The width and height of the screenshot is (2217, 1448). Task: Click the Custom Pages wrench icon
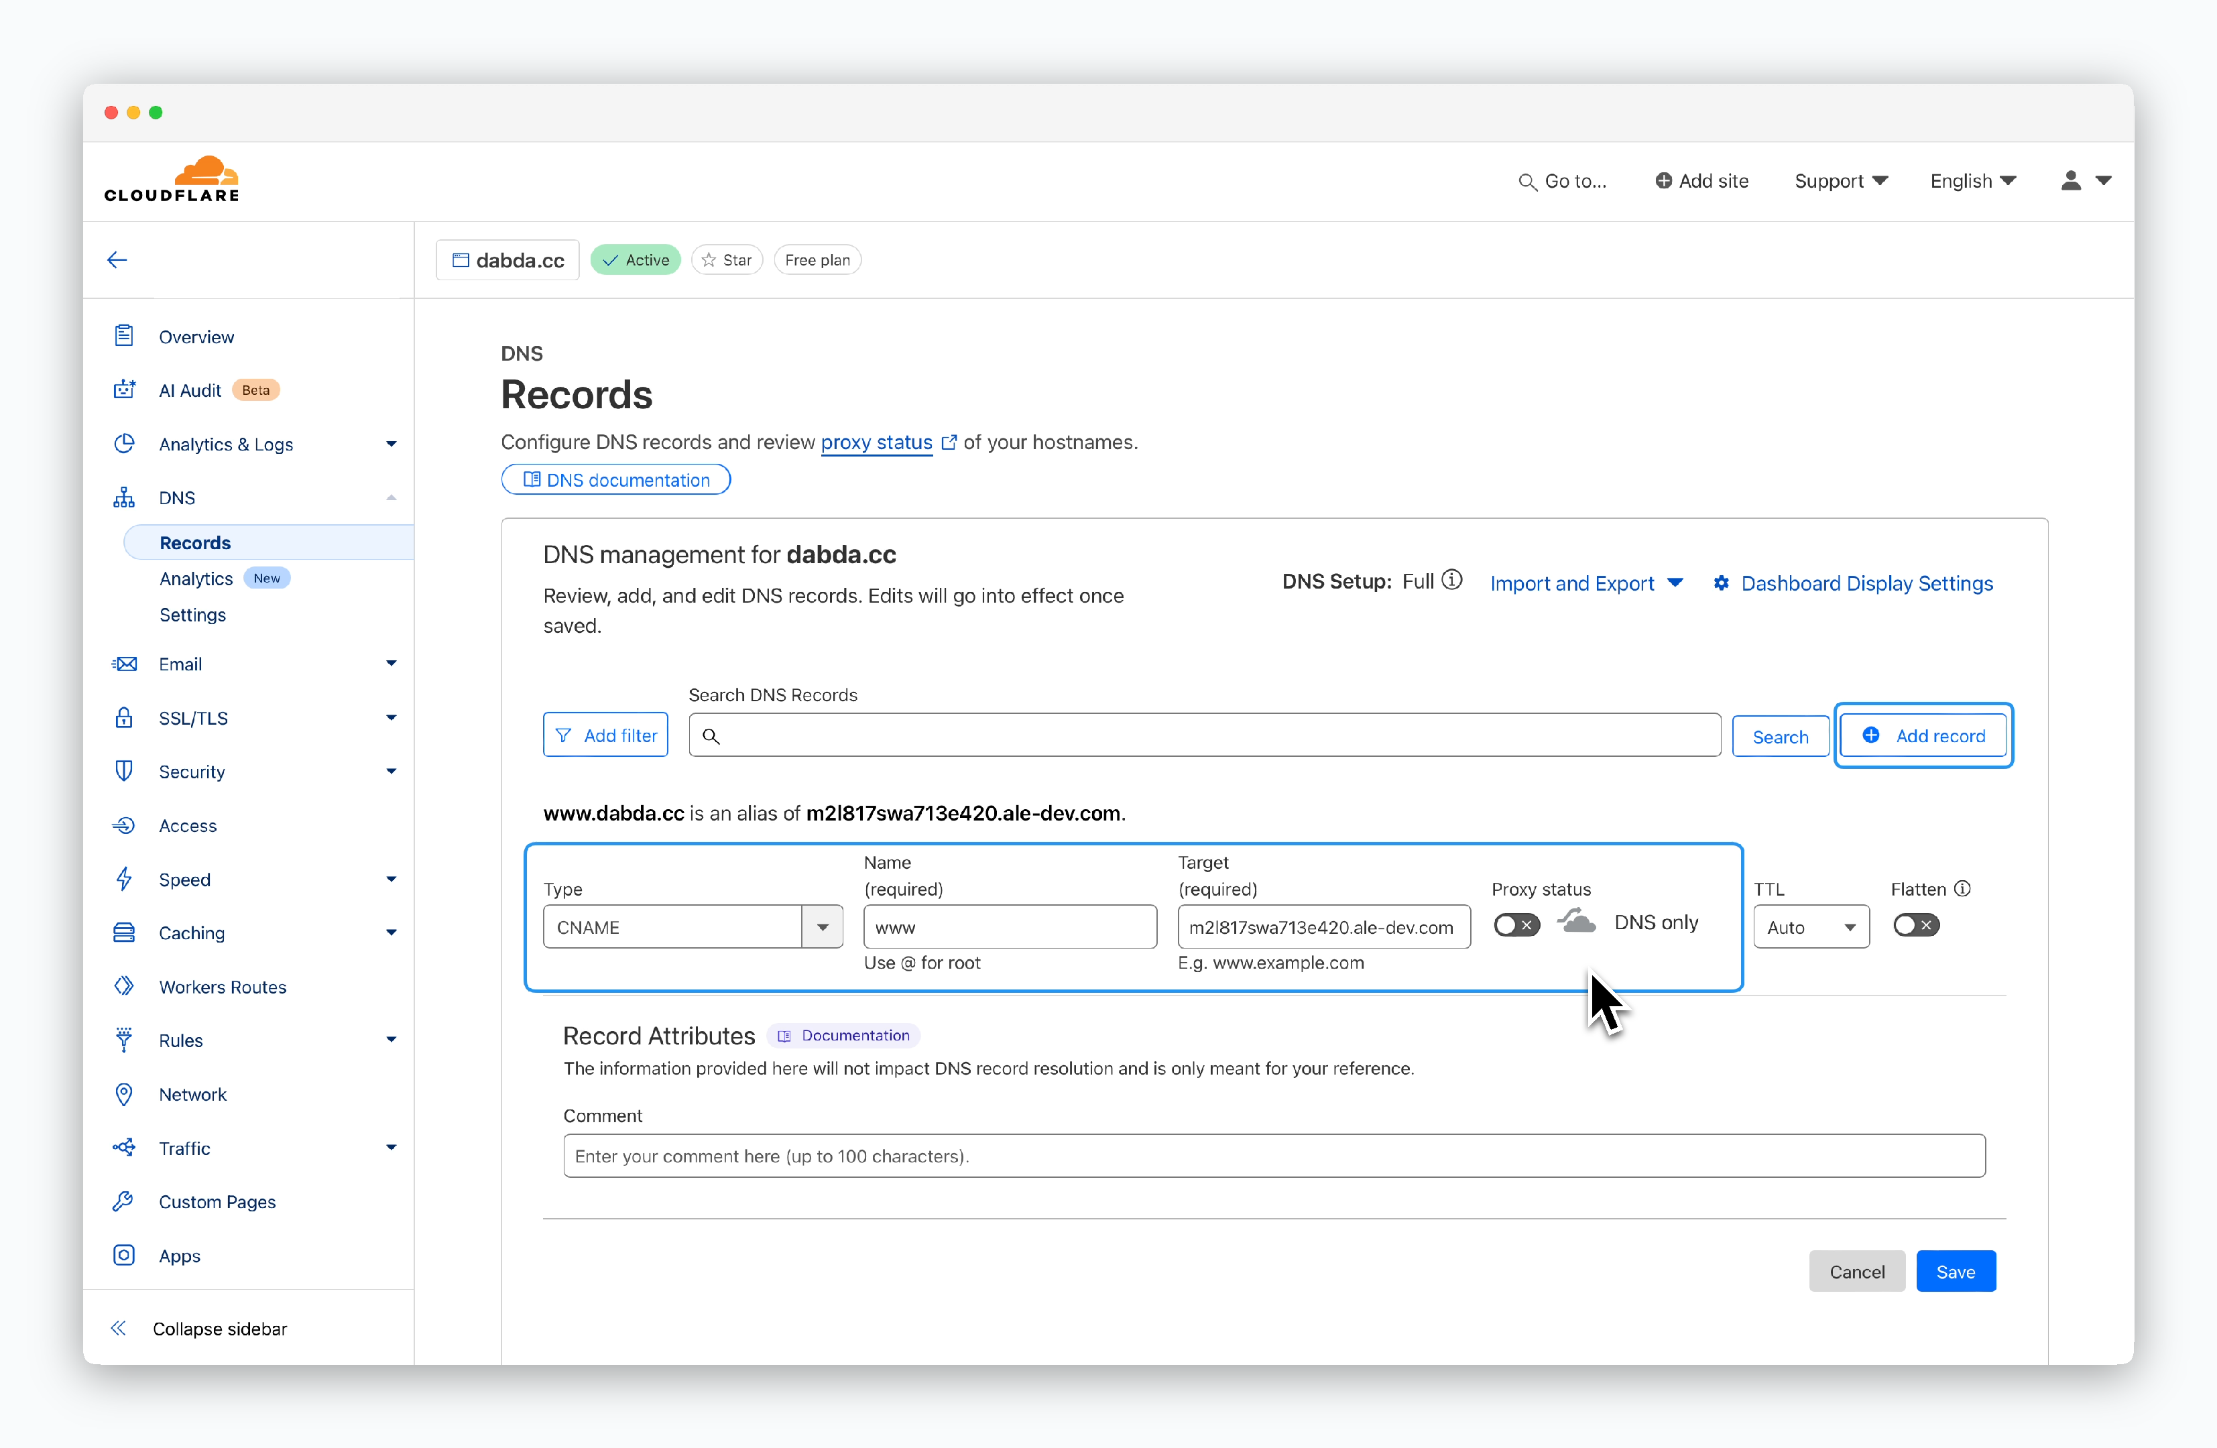(124, 1201)
